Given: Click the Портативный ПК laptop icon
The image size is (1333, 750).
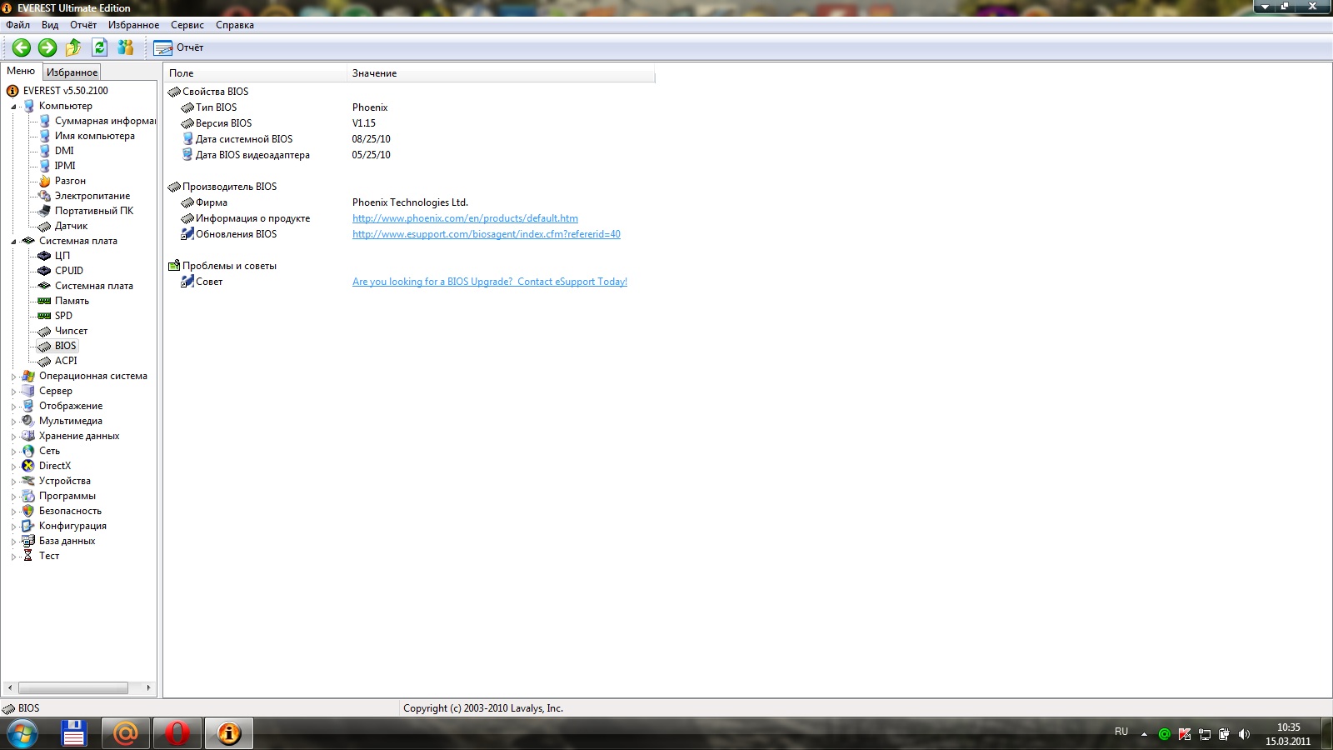Looking at the screenshot, I should point(44,211).
